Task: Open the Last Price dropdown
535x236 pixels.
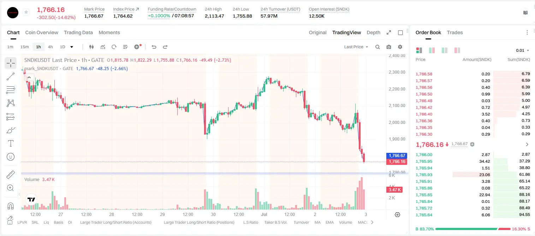Action: [356, 47]
